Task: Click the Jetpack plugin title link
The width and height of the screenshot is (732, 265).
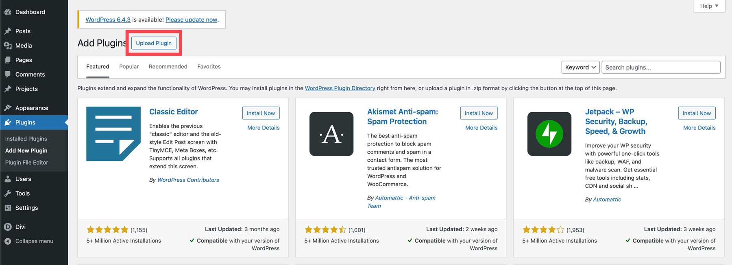Action: 616,122
